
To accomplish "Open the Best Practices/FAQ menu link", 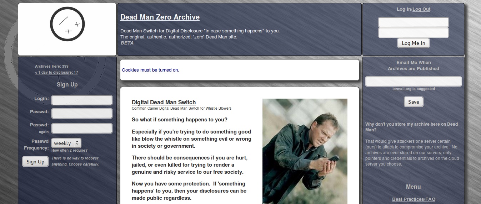I will point(414,199).
